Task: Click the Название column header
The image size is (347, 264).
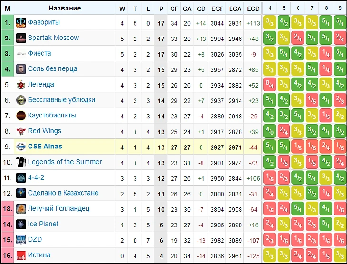Action: (x=65, y=8)
